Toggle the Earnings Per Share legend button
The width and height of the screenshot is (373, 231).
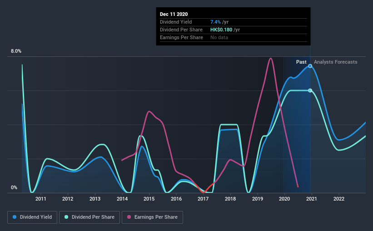pos(153,217)
